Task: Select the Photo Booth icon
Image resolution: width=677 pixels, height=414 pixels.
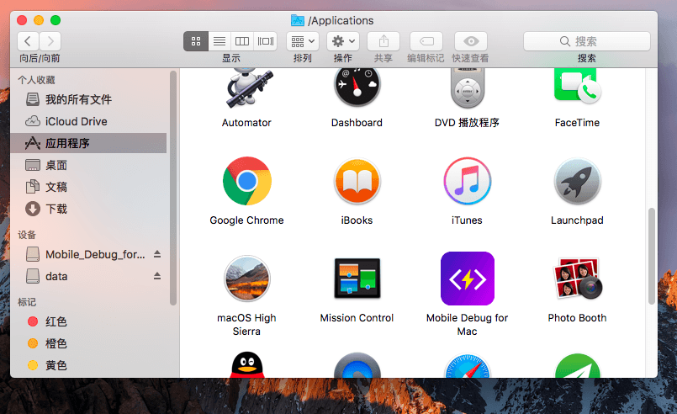Action: pos(577,279)
